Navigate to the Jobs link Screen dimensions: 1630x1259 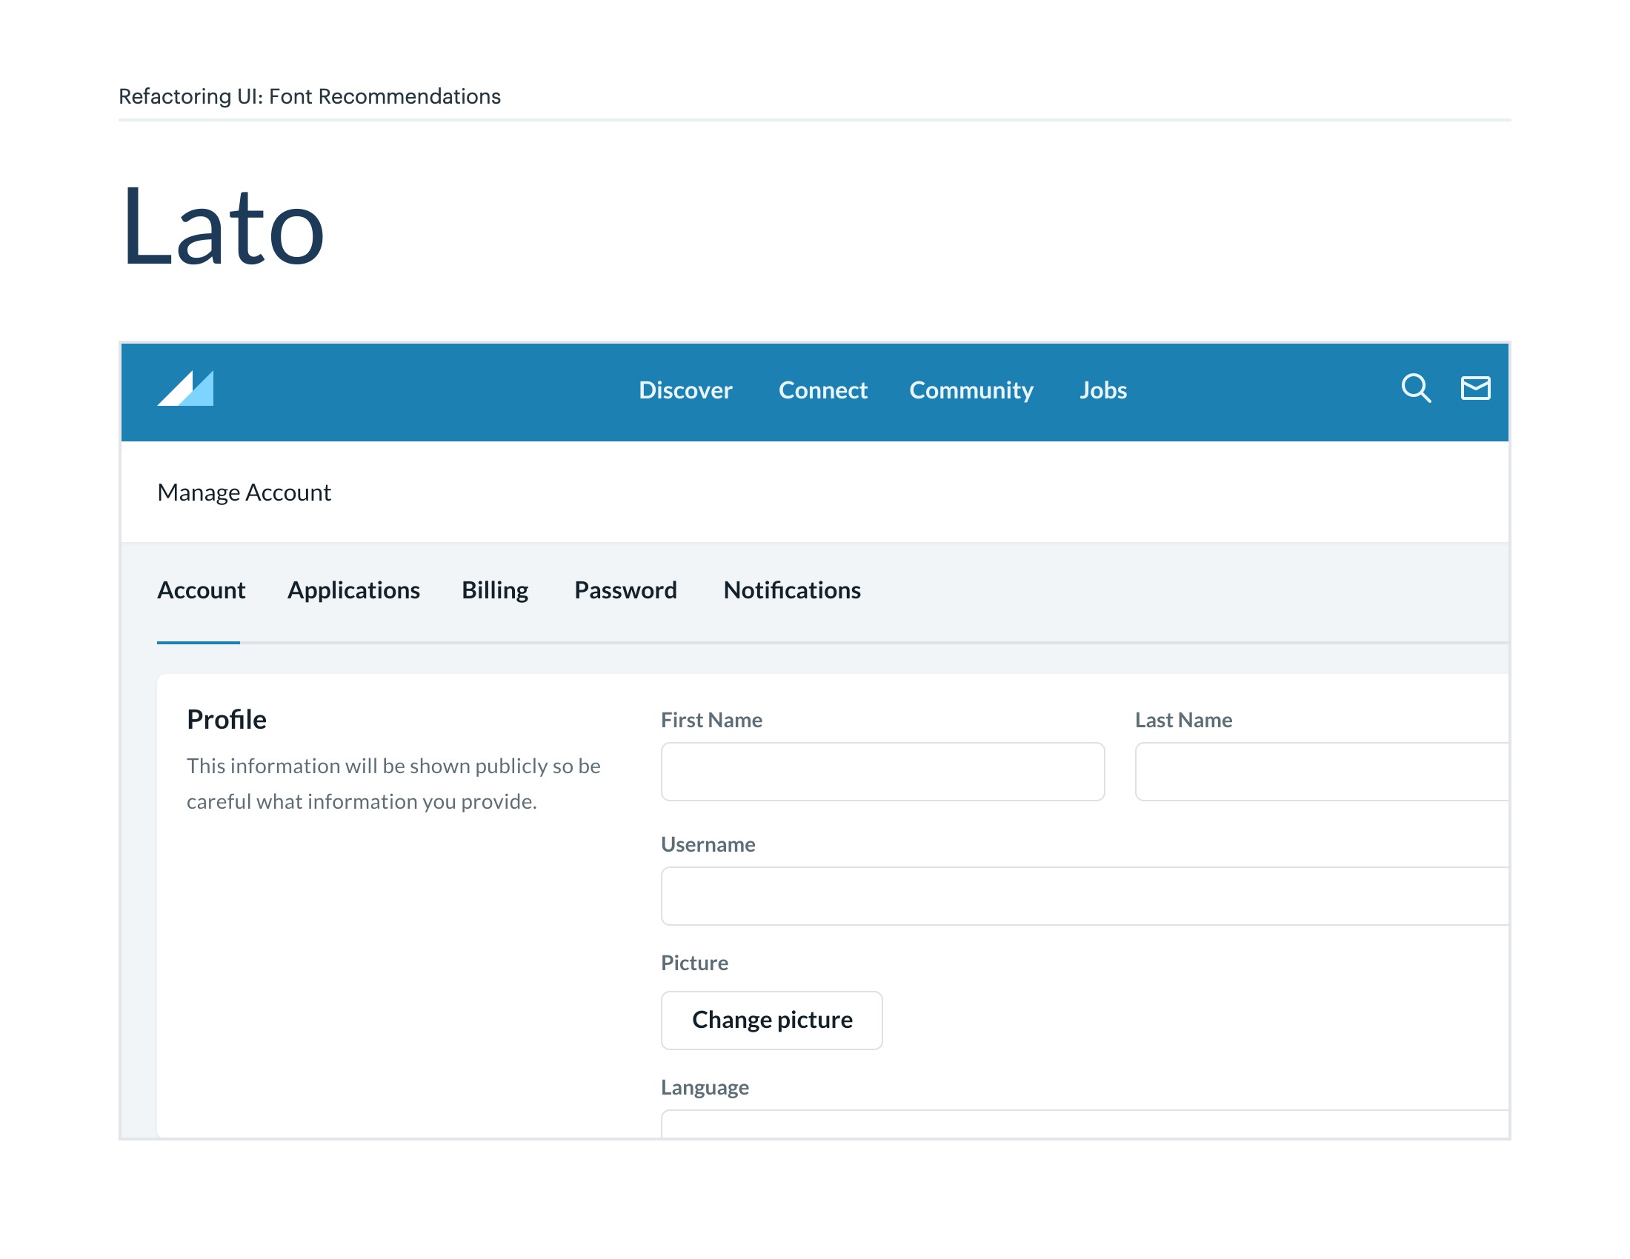click(1102, 390)
